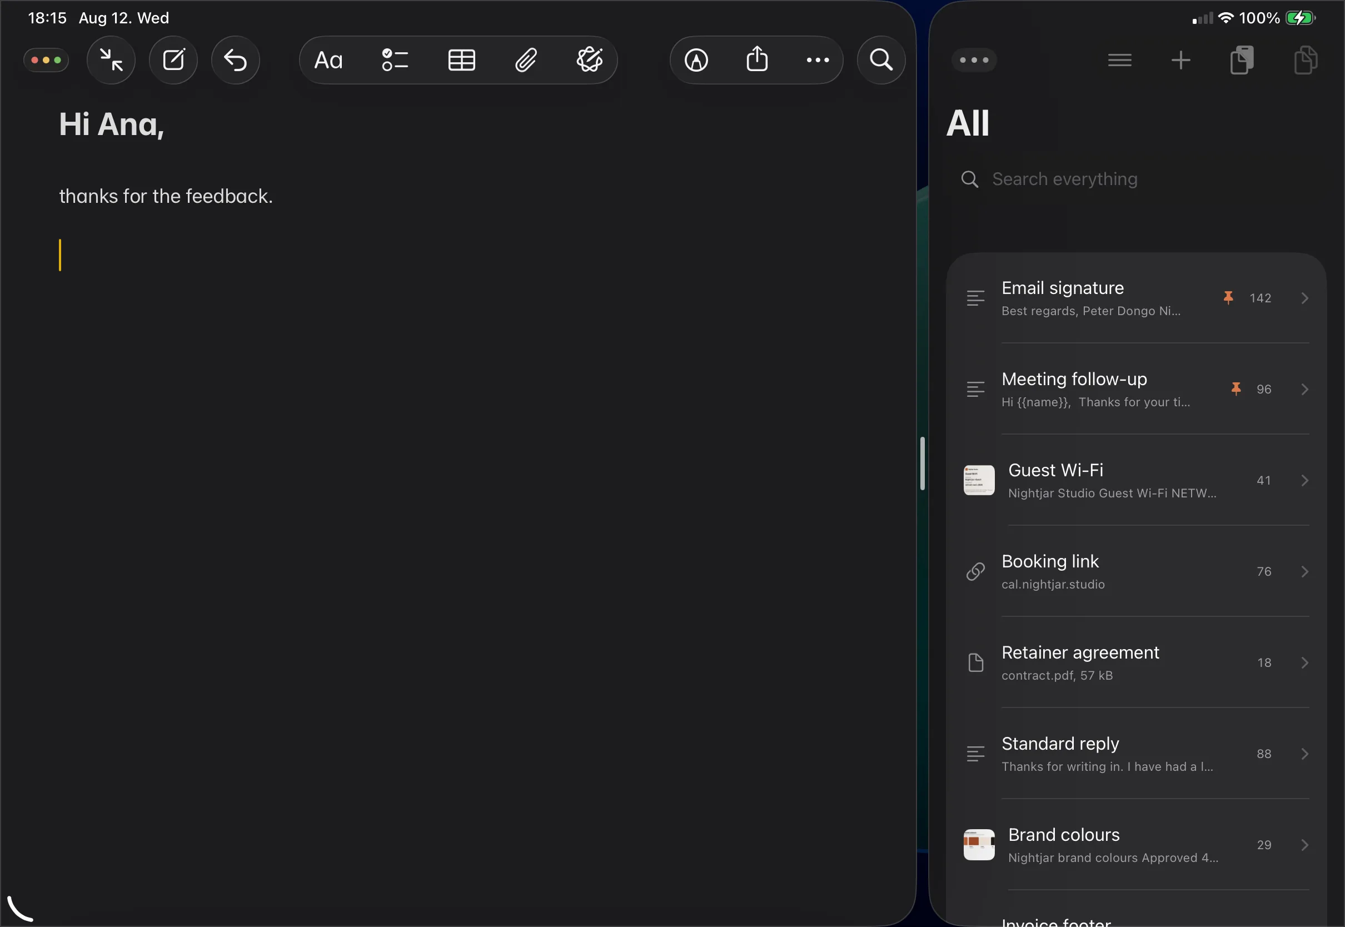Open the Aa text format options
The height and width of the screenshot is (927, 1345).
[x=328, y=60]
